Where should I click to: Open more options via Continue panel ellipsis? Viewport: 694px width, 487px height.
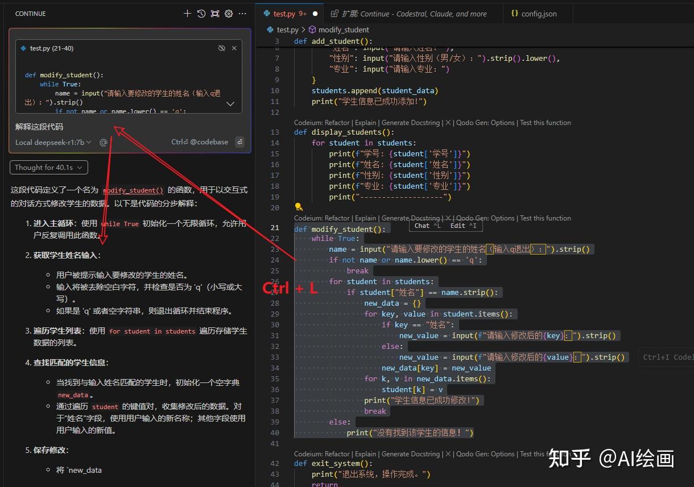click(242, 13)
